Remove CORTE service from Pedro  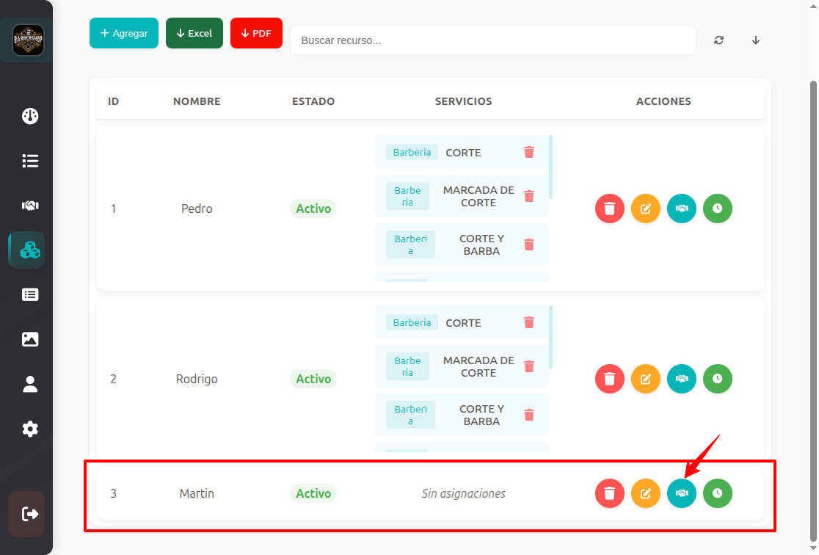[529, 152]
